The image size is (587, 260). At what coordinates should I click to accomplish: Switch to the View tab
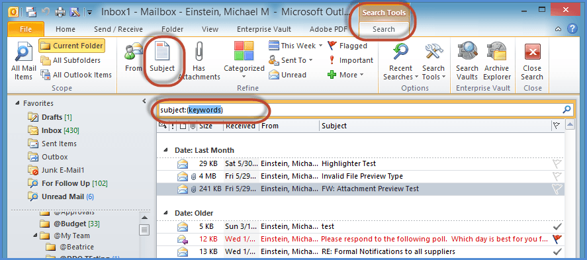210,29
